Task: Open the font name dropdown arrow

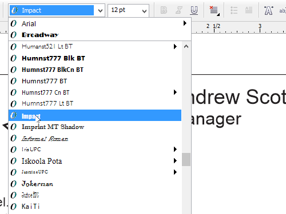Action: [100, 11]
